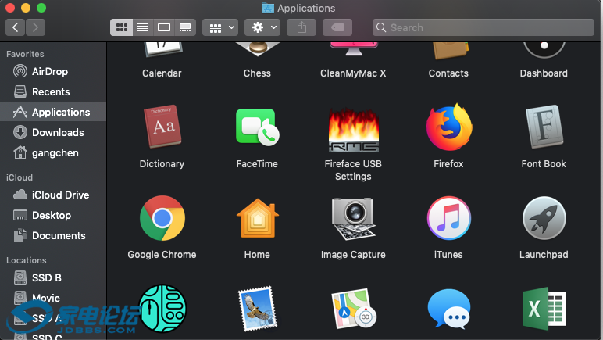
Task: Select the Microsoft Excel app icon
Action: [x=544, y=309]
